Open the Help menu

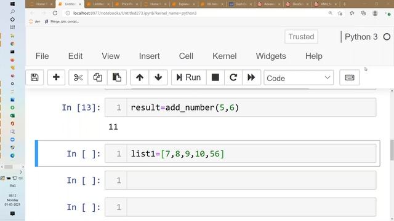(314, 56)
